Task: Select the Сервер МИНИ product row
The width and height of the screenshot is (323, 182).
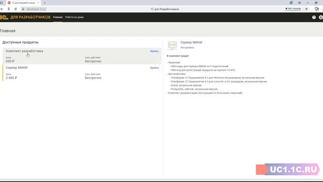Action: tap(82, 73)
